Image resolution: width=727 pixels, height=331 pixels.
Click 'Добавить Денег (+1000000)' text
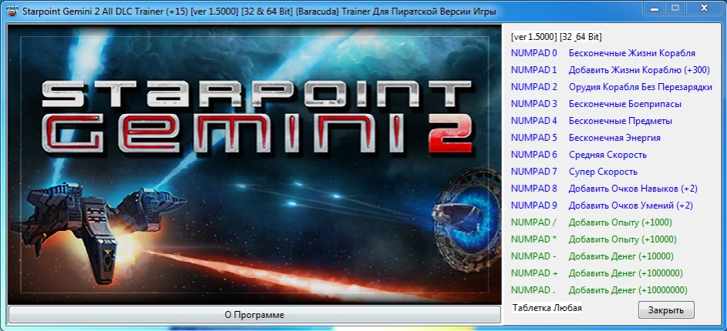(x=625, y=273)
